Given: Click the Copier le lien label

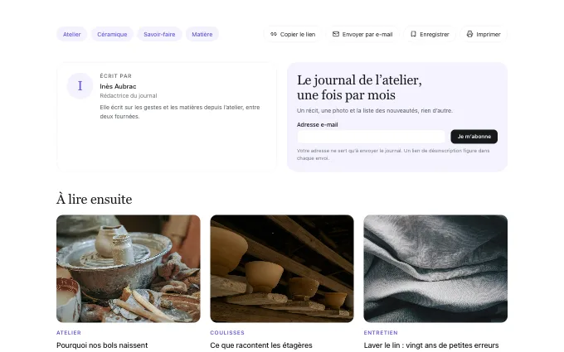Looking at the screenshot, I should (298, 35).
